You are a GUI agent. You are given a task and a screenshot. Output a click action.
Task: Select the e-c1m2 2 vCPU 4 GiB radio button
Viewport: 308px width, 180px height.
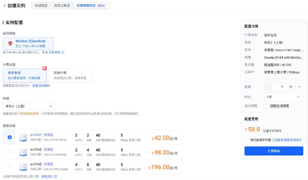pyautogui.click(x=9, y=152)
